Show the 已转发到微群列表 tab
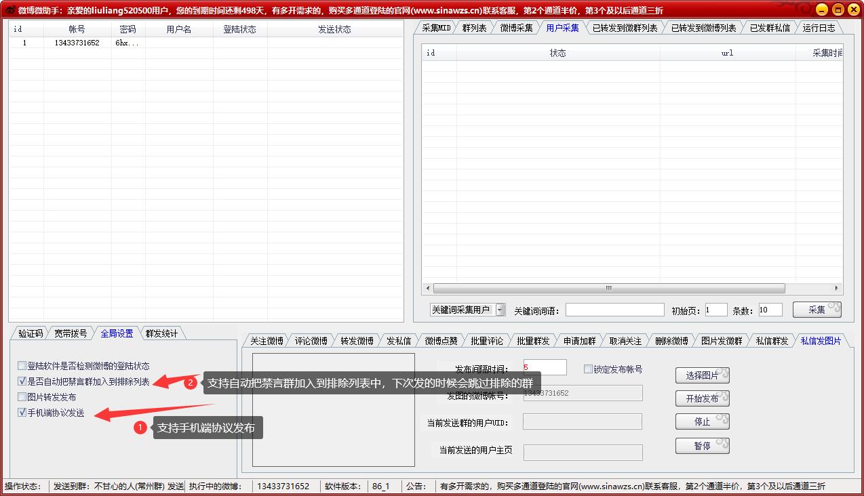Viewport: 864px width, 496px height. point(625,28)
